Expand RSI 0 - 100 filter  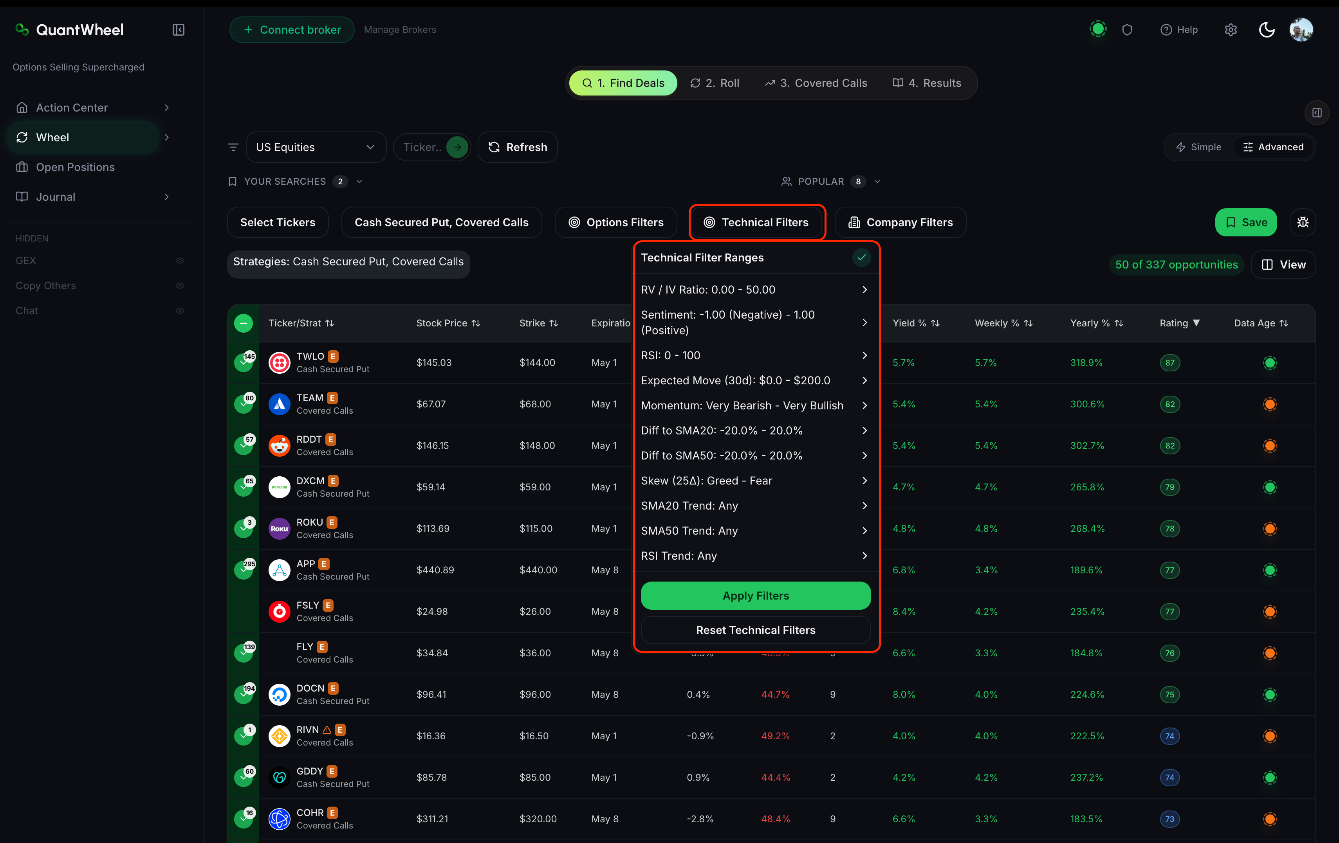tap(755, 355)
